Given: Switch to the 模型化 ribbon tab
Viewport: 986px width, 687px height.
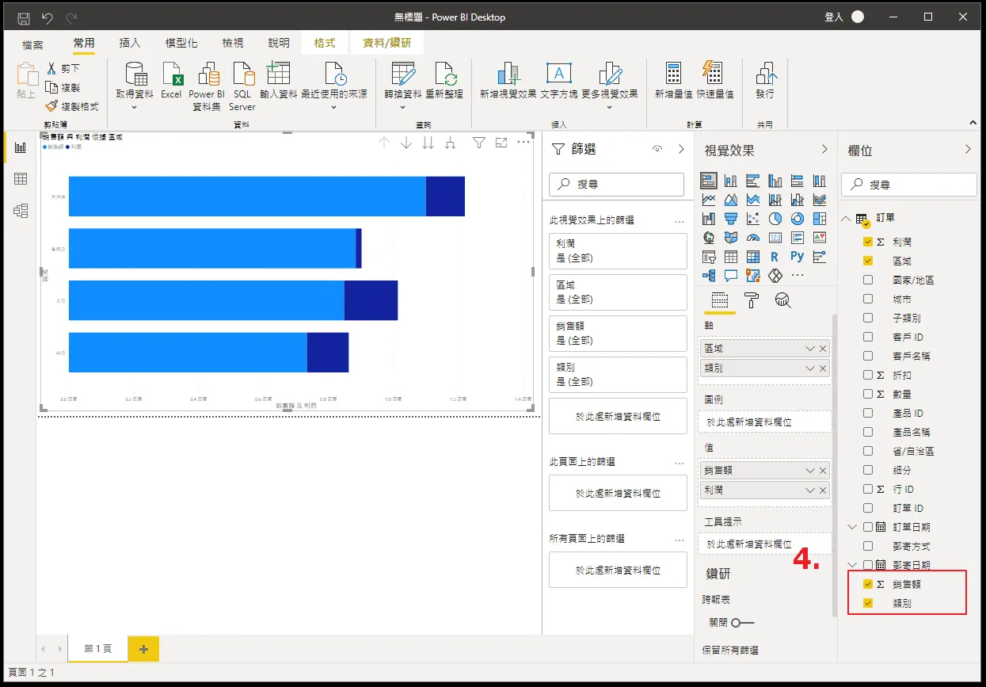Looking at the screenshot, I should (181, 43).
